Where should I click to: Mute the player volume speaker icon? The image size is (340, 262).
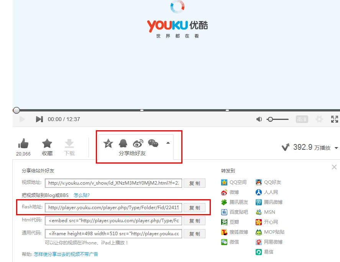259,119
